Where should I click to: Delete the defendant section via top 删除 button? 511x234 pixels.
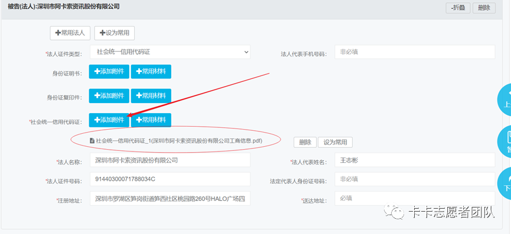[x=484, y=8]
